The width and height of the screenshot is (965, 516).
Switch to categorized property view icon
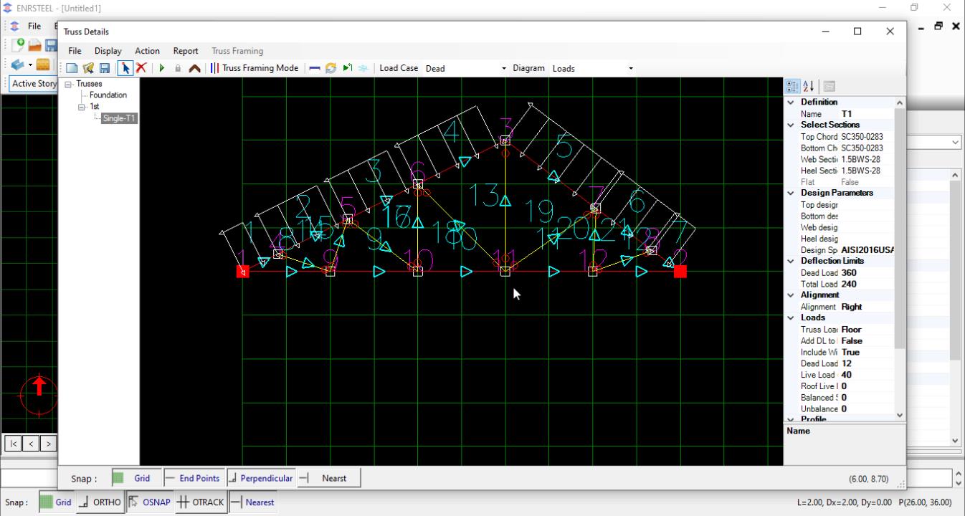[792, 86]
